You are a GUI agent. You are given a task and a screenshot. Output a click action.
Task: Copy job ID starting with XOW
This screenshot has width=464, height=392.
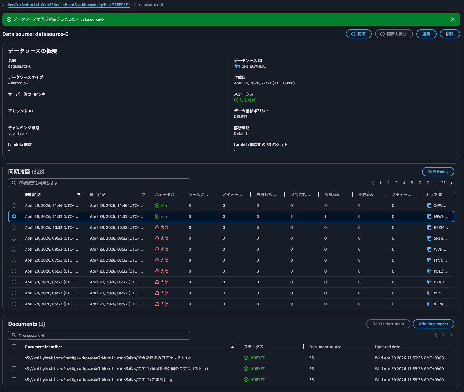(429, 206)
